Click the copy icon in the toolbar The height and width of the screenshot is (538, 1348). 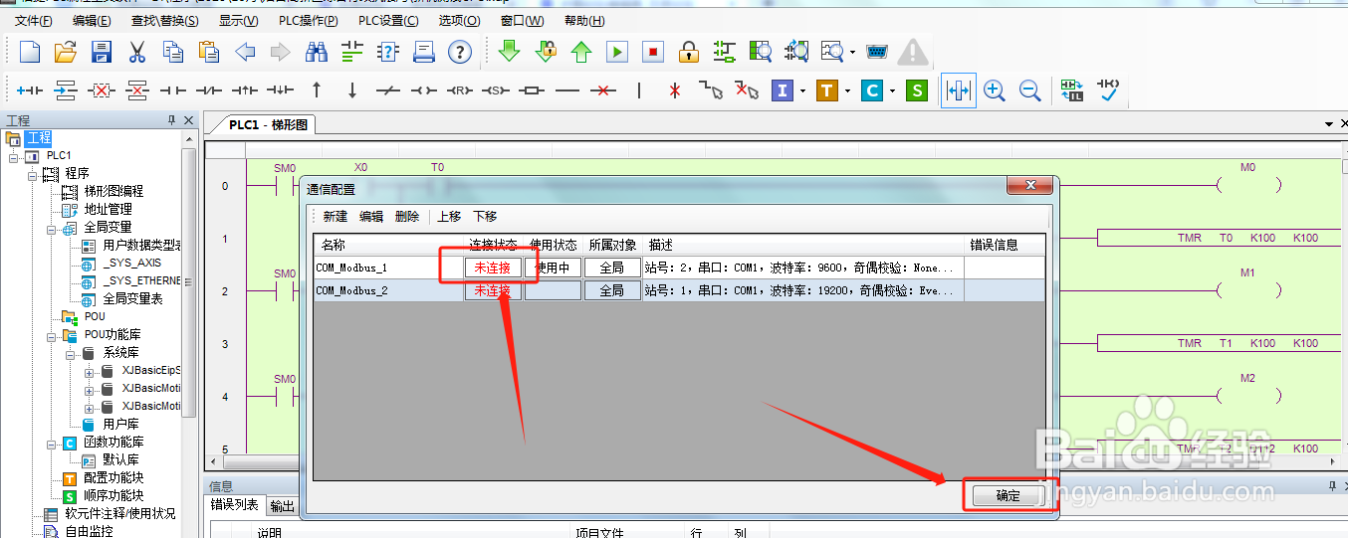click(173, 52)
